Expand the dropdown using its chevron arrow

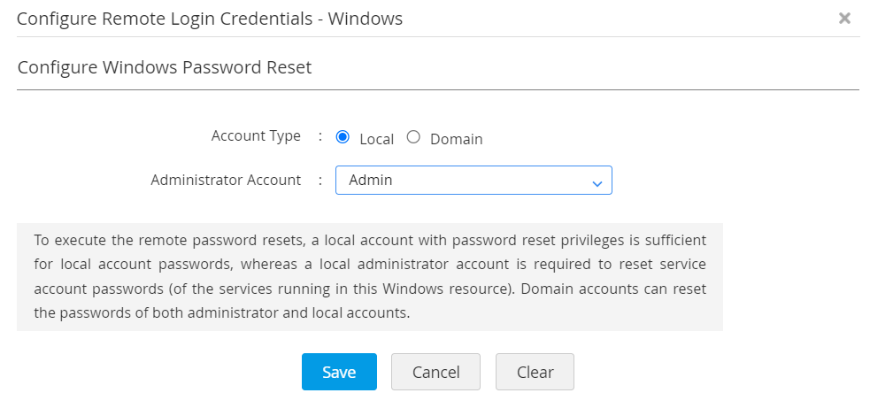[x=597, y=182]
